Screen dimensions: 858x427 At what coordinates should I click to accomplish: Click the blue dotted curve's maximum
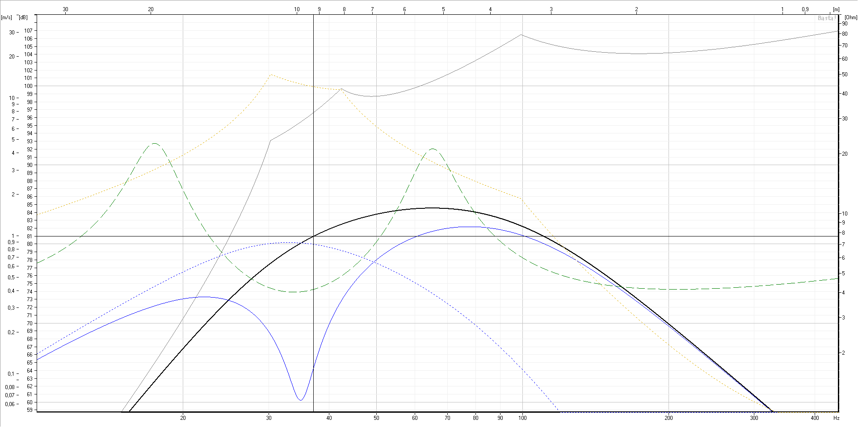(x=286, y=243)
